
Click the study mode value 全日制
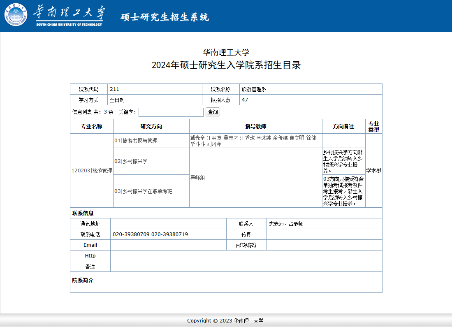[x=117, y=100]
